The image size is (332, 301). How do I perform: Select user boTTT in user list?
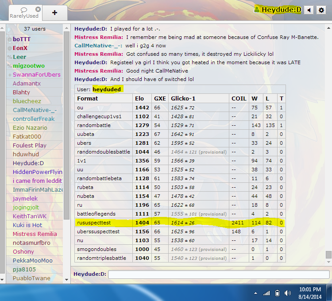click(x=22, y=39)
